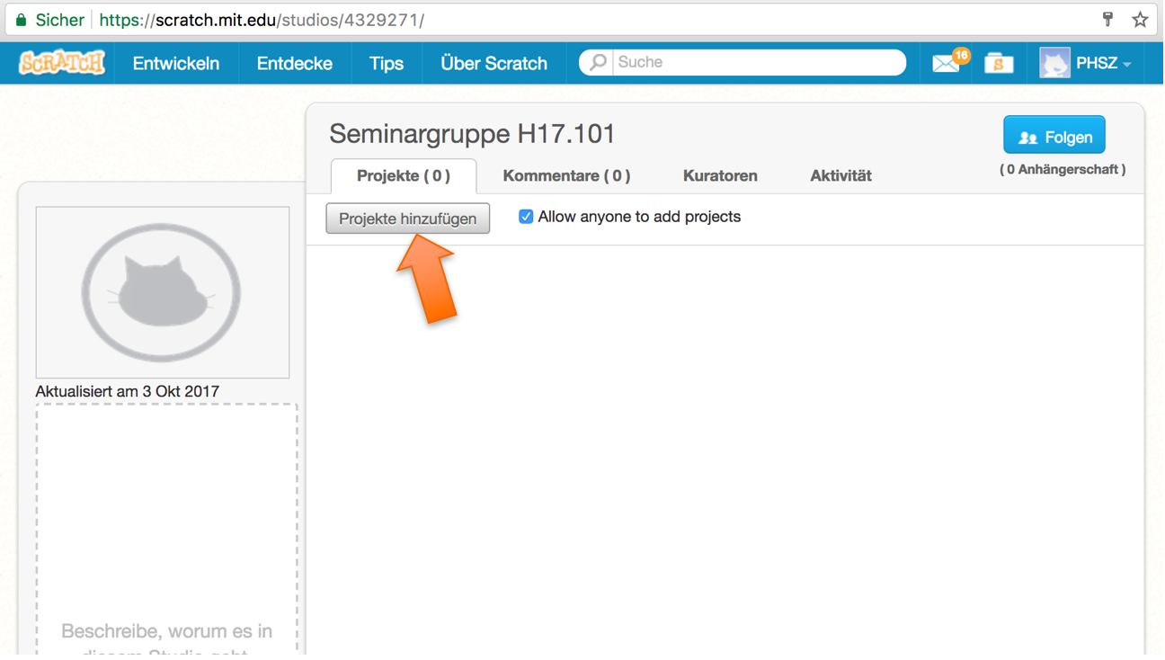
Task: Select the Aktivität tab
Action: click(x=840, y=176)
